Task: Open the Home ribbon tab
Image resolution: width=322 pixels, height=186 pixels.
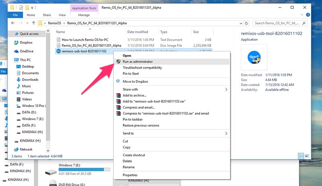Action: [31, 15]
